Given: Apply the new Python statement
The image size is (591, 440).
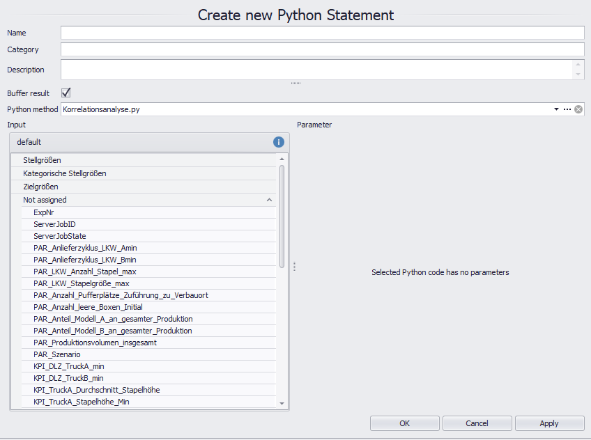Looking at the screenshot, I should (x=549, y=423).
